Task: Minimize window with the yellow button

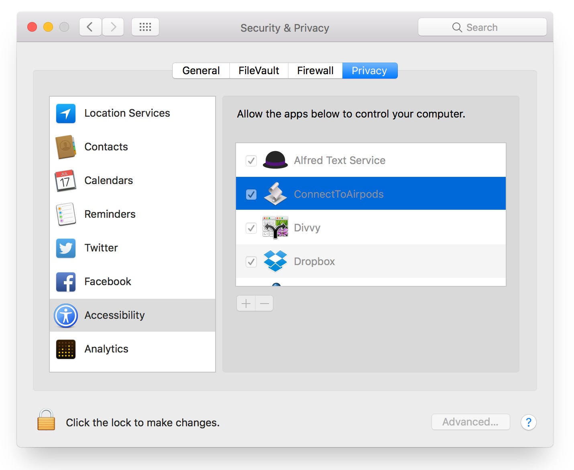Action: (48, 27)
